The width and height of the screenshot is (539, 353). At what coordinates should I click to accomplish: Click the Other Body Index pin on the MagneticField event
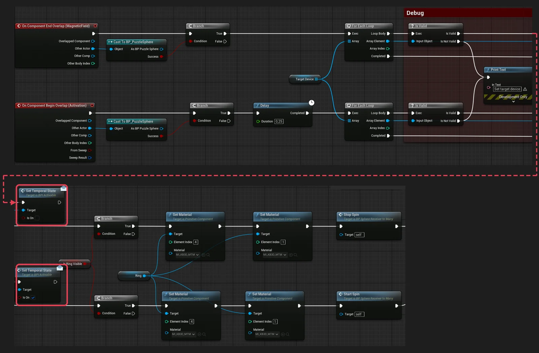click(93, 63)
